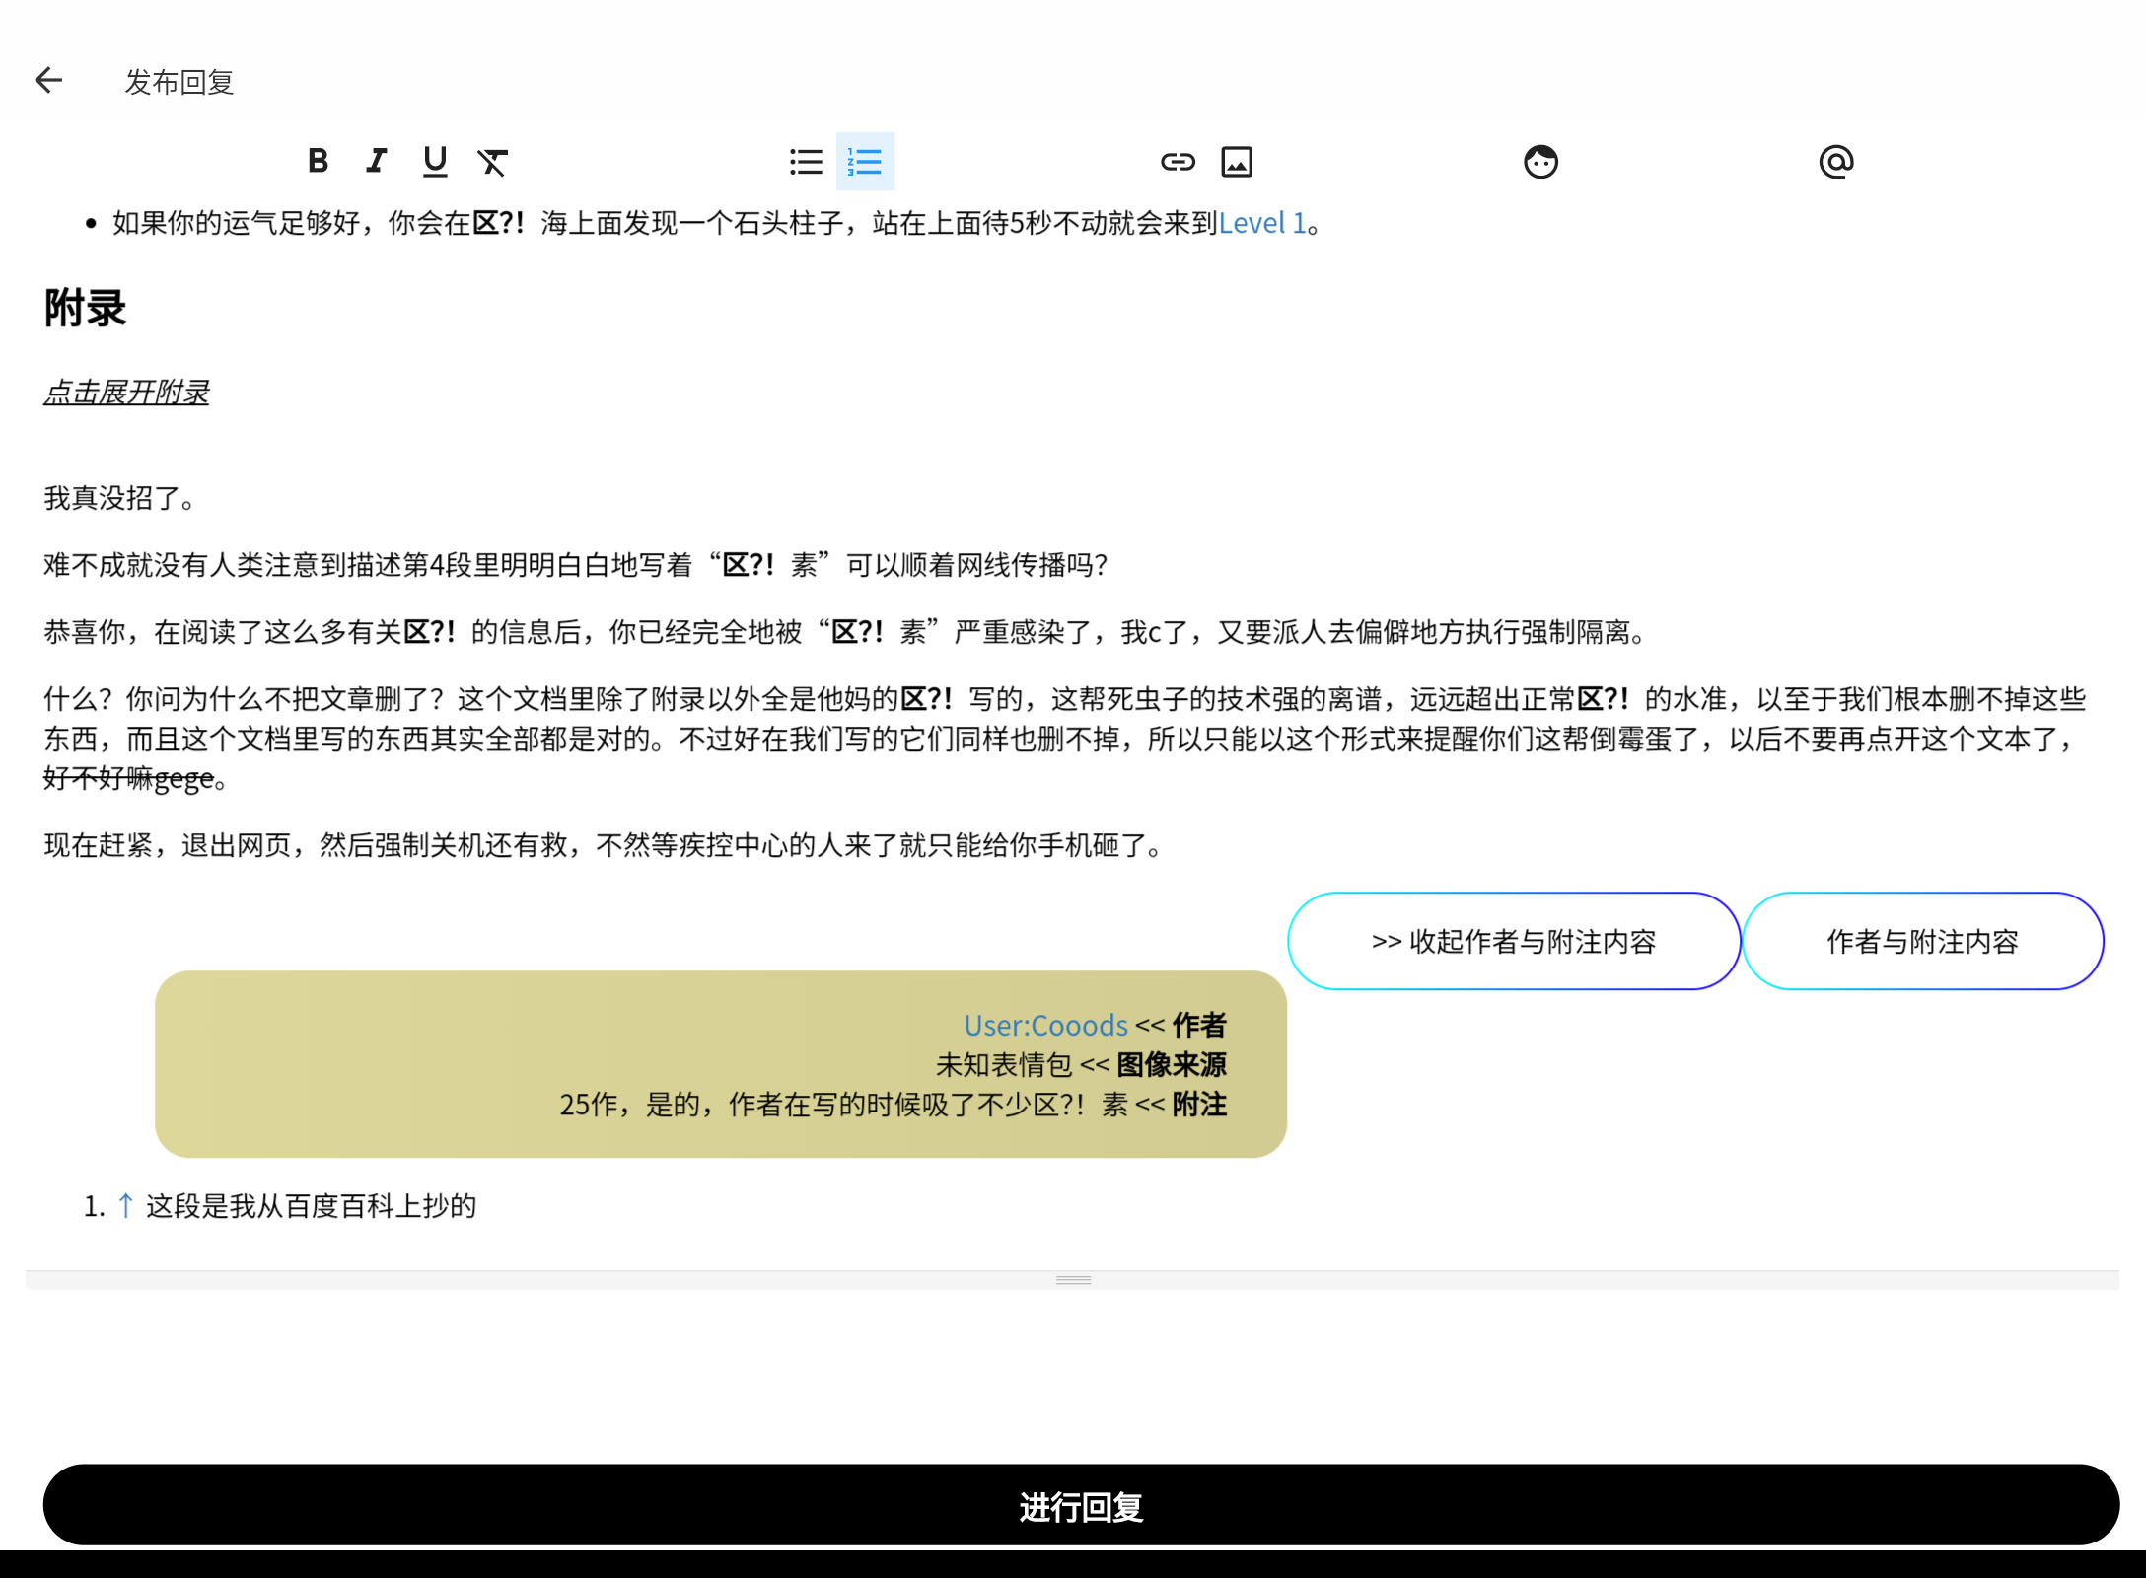Insert a hyperlink
The width and height of the screenshot is (2146, 1578).
click(x=1178, y=161)
